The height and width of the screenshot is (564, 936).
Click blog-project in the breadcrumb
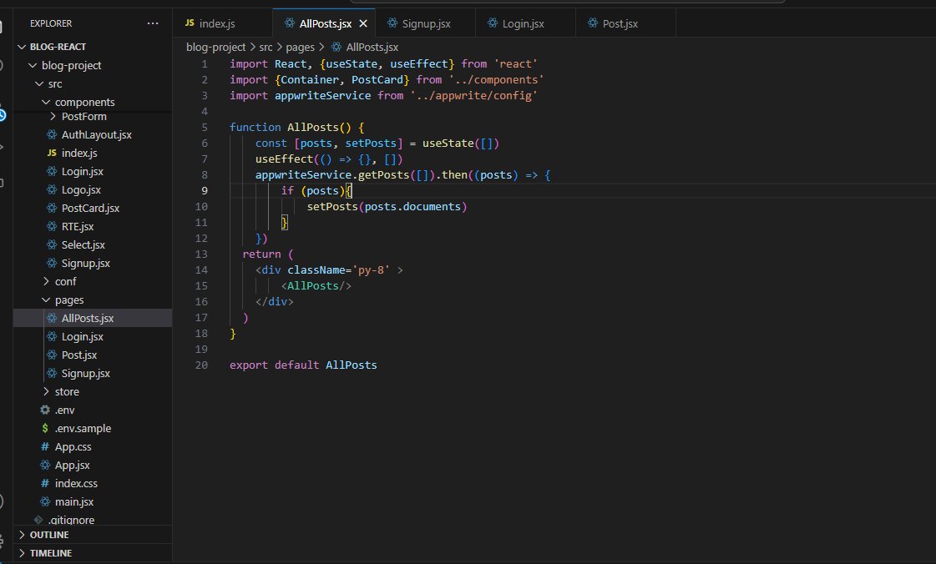coord(215,47)
